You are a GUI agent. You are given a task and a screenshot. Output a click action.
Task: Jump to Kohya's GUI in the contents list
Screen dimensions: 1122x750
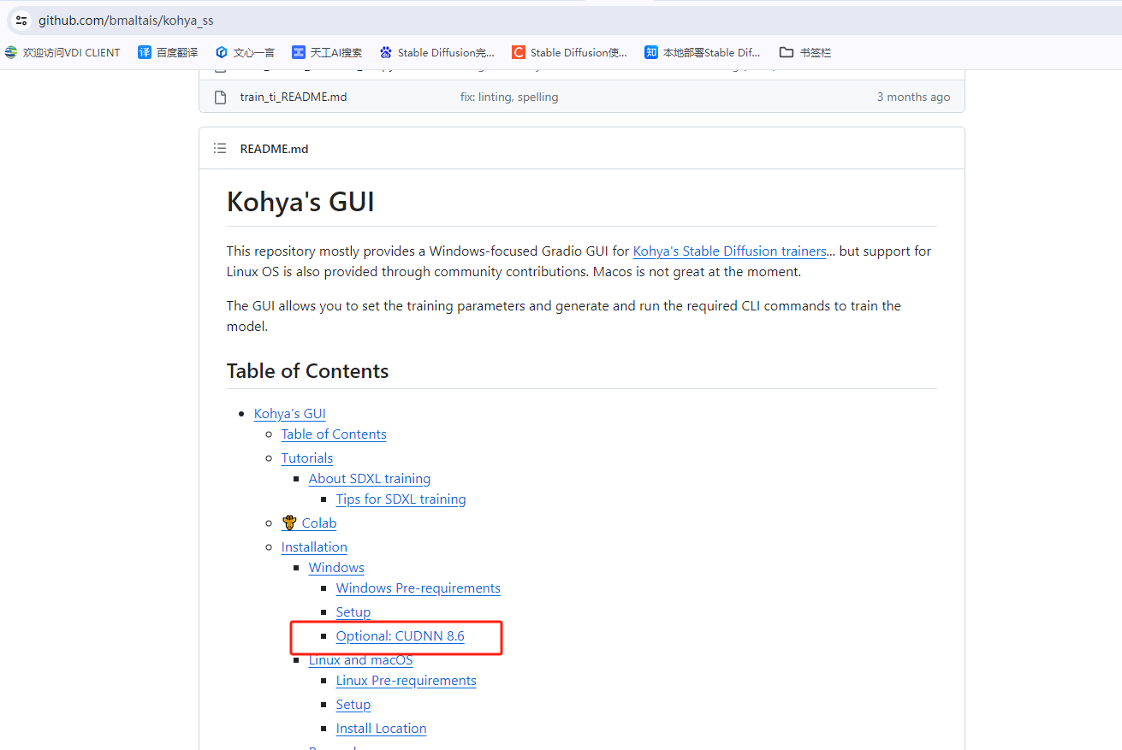click(289, 414)
